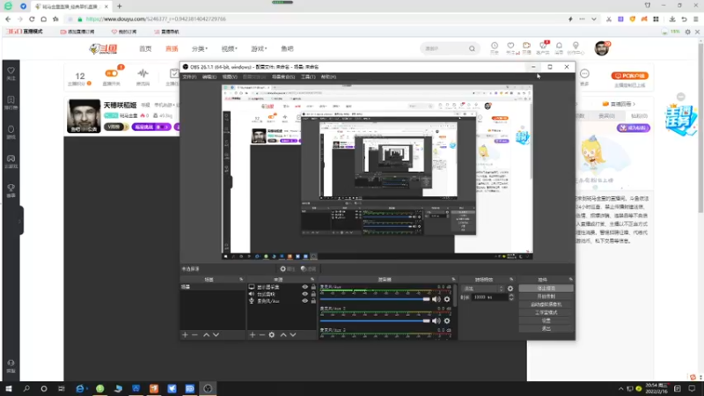
Task: Toggle visibility of 显示器采集 source
Action: coord(304,287)
